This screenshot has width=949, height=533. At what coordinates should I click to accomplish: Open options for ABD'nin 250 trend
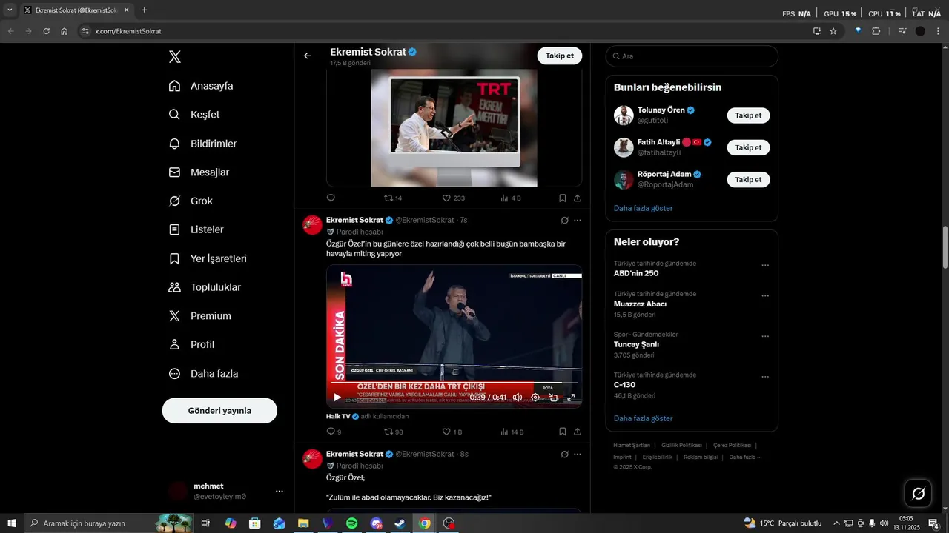765,265
